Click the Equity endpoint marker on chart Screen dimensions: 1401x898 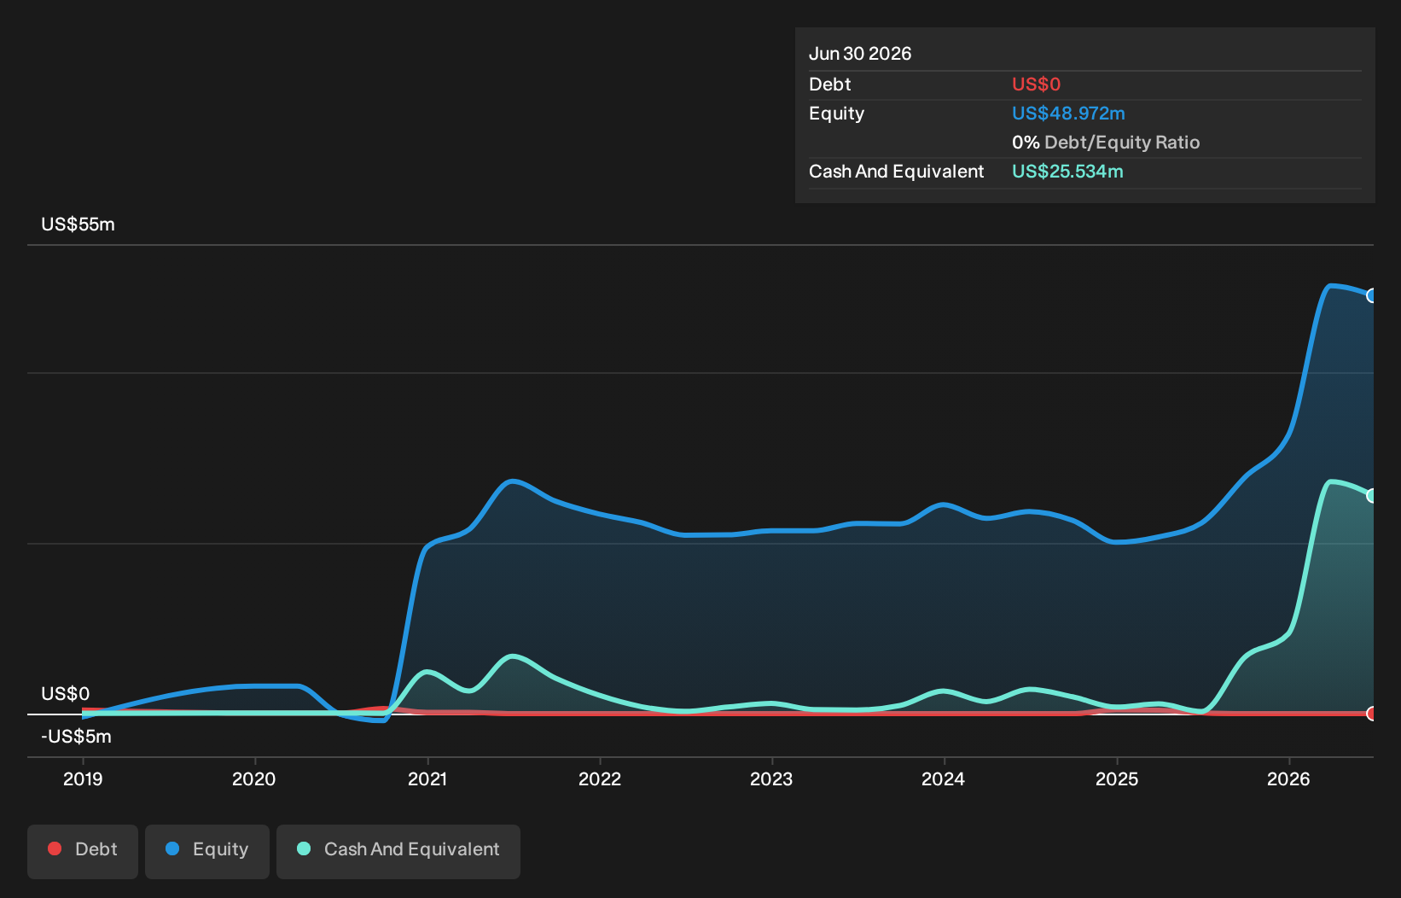pyautogui.click(x=1372, y=295)
